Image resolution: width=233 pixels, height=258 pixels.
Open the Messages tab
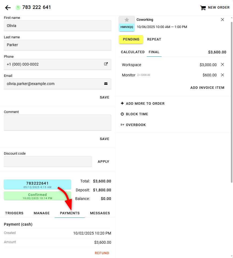point(100,213)
